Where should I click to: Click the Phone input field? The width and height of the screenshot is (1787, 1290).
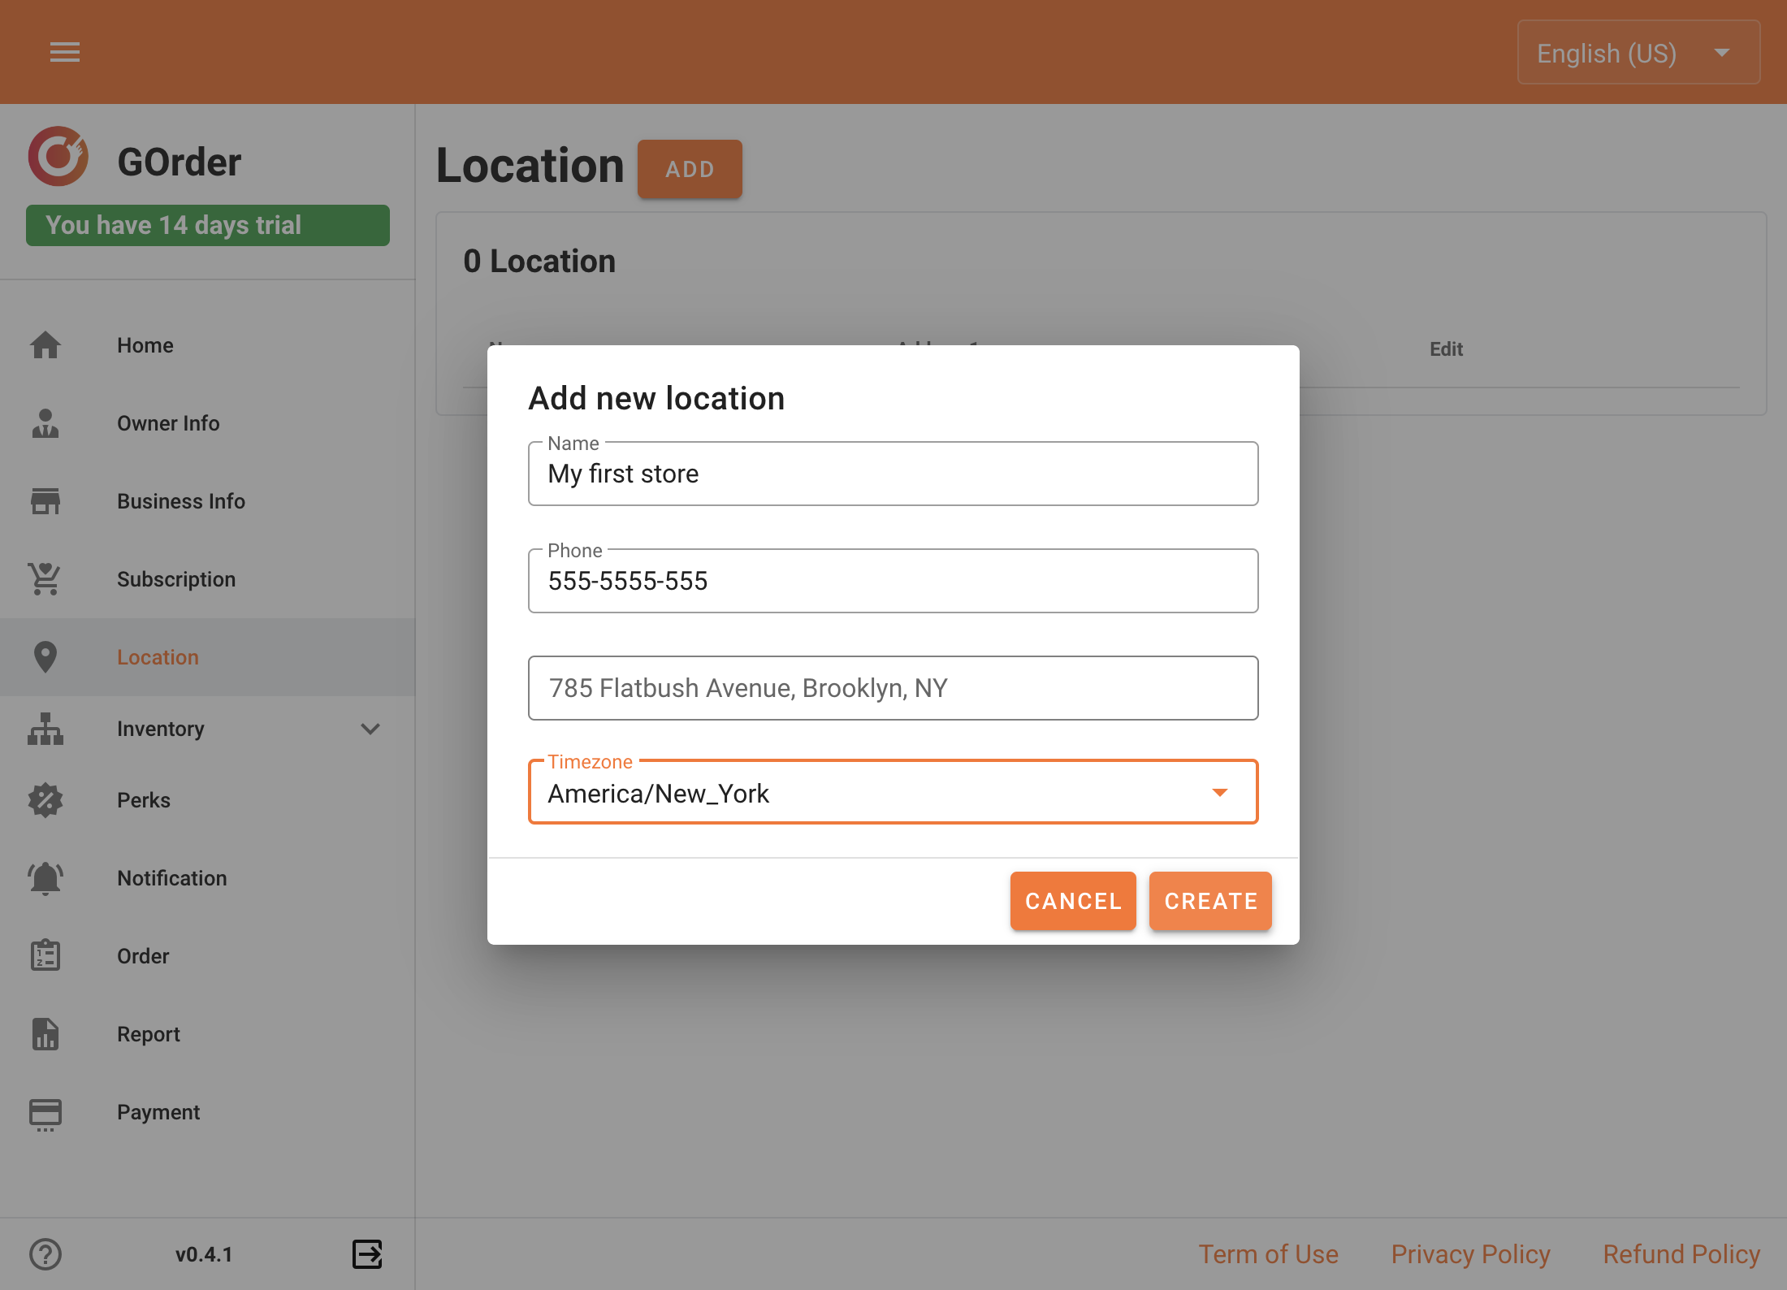pyautogui.click(x=893, y=581)
